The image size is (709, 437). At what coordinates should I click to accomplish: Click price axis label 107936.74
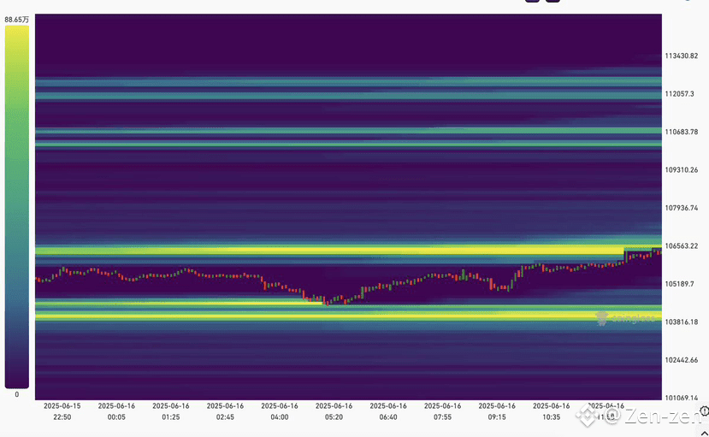681,208
